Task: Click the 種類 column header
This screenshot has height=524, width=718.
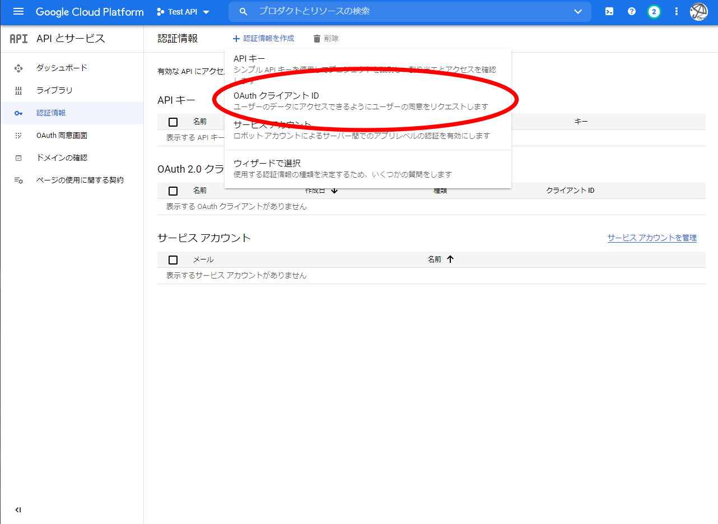Action: pyautogui.click(x=440, y=191)
